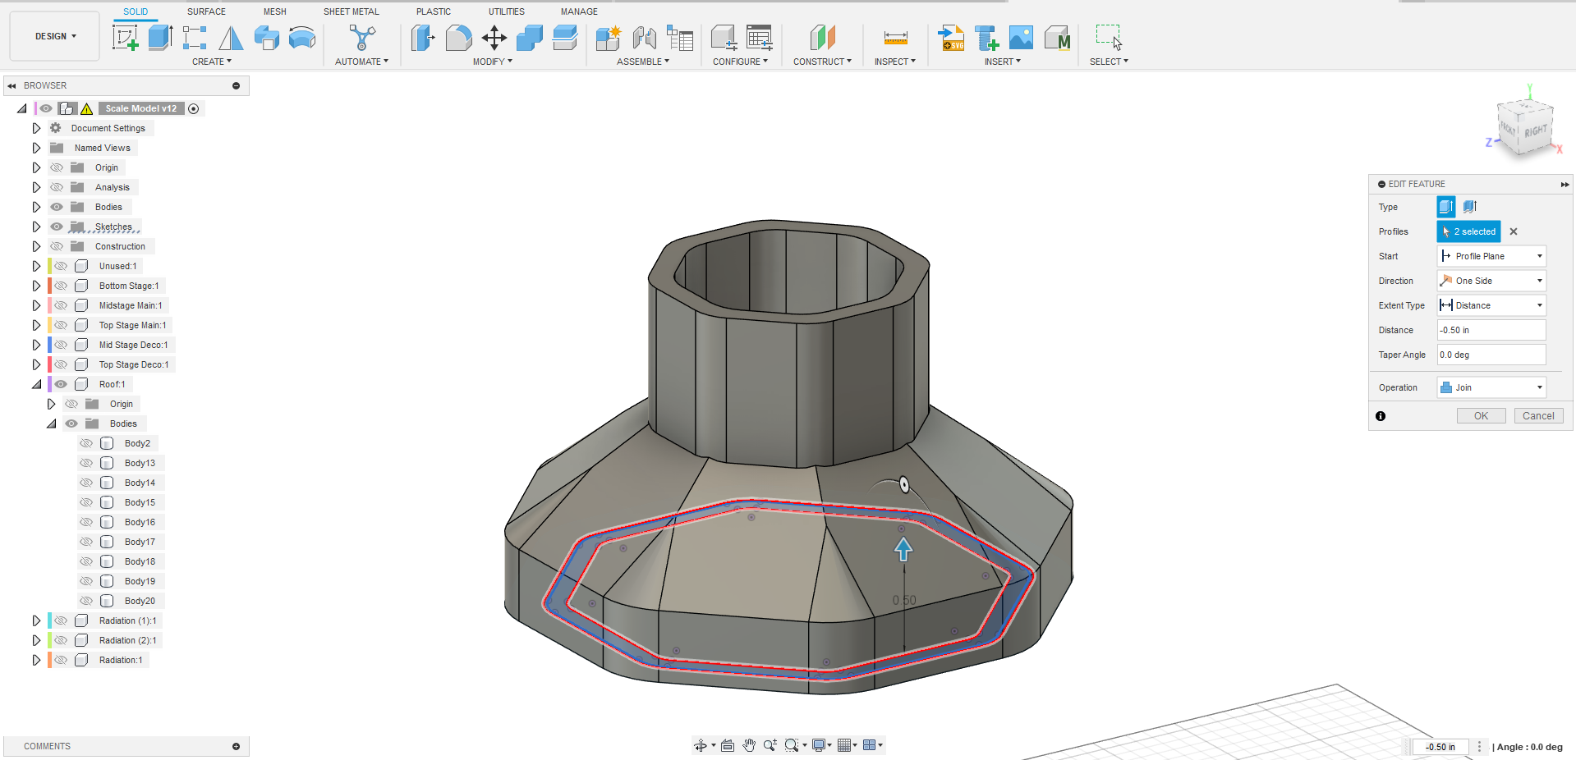Open the CREATE menu
The height and width of the screenshot is (760, 1576).
(x=212, y=62)
